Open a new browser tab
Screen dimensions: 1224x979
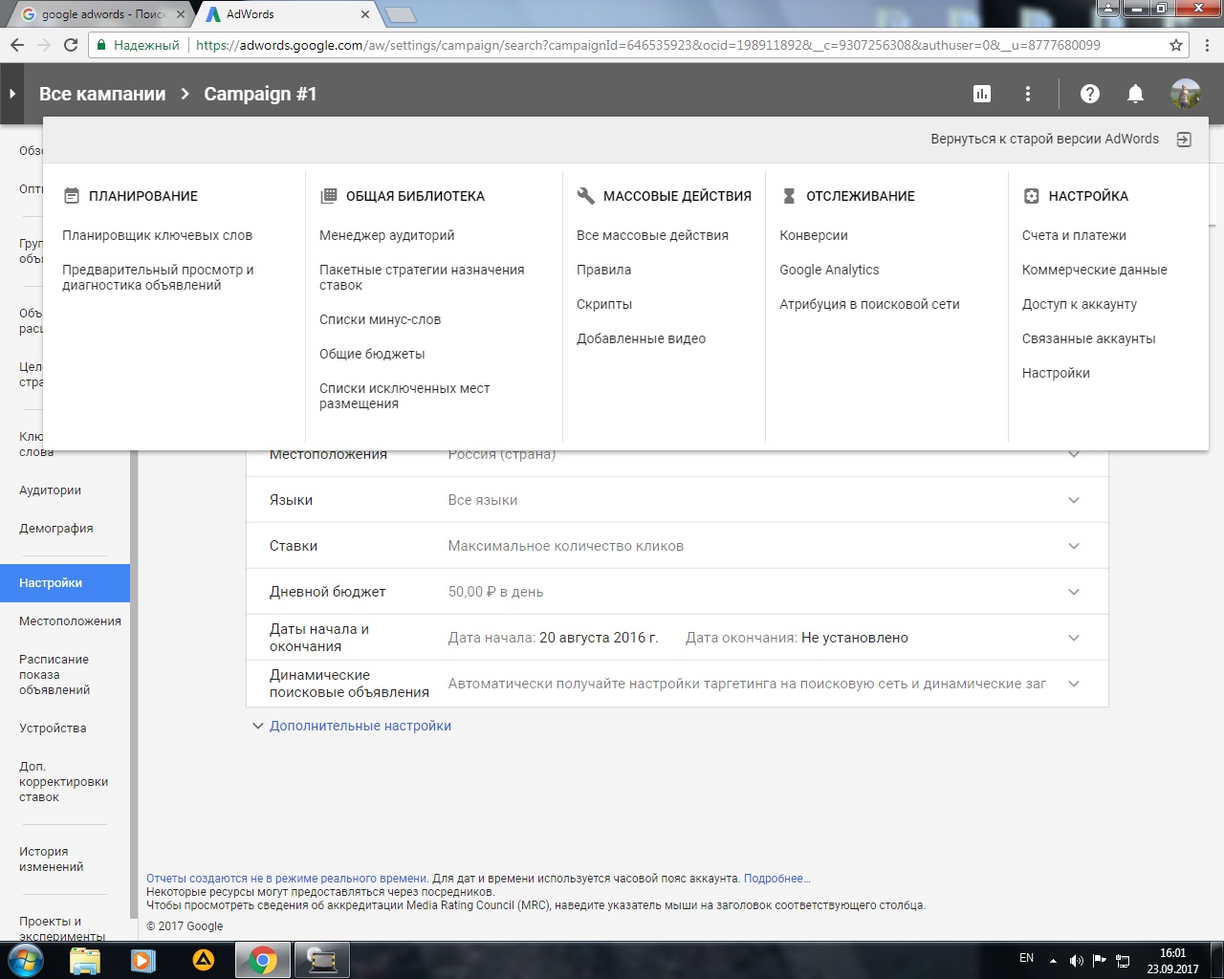(400, 14)
